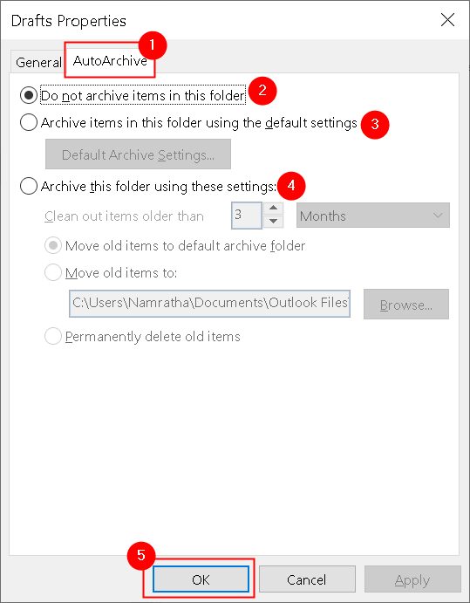Open Default Archive Settings button
The image size is (470, 603).
coord(138,154)
